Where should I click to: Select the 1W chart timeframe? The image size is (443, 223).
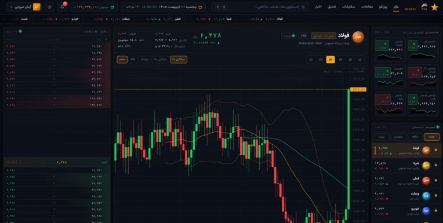[x=350, y=60]
